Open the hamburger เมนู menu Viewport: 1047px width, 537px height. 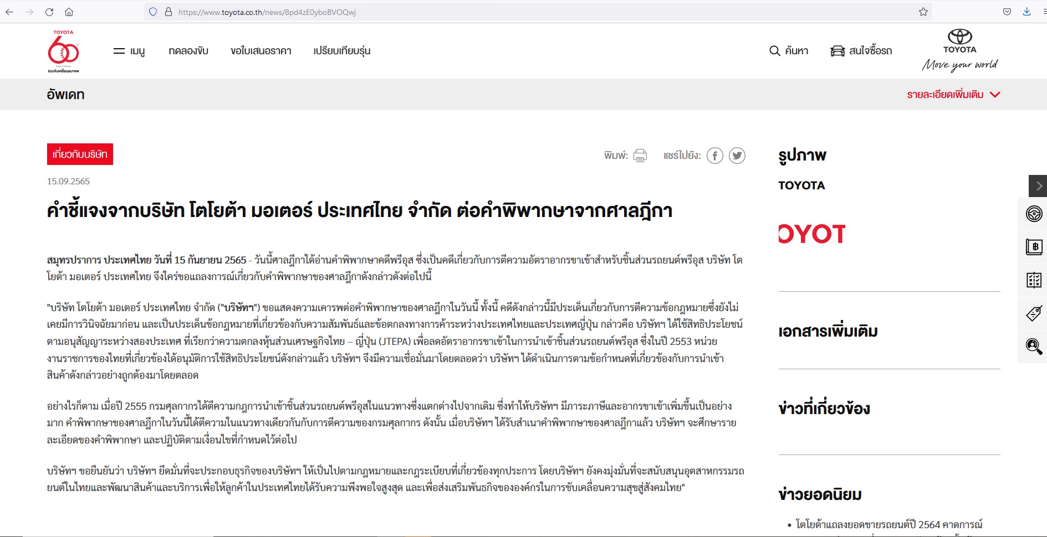(x=129, y=51)
